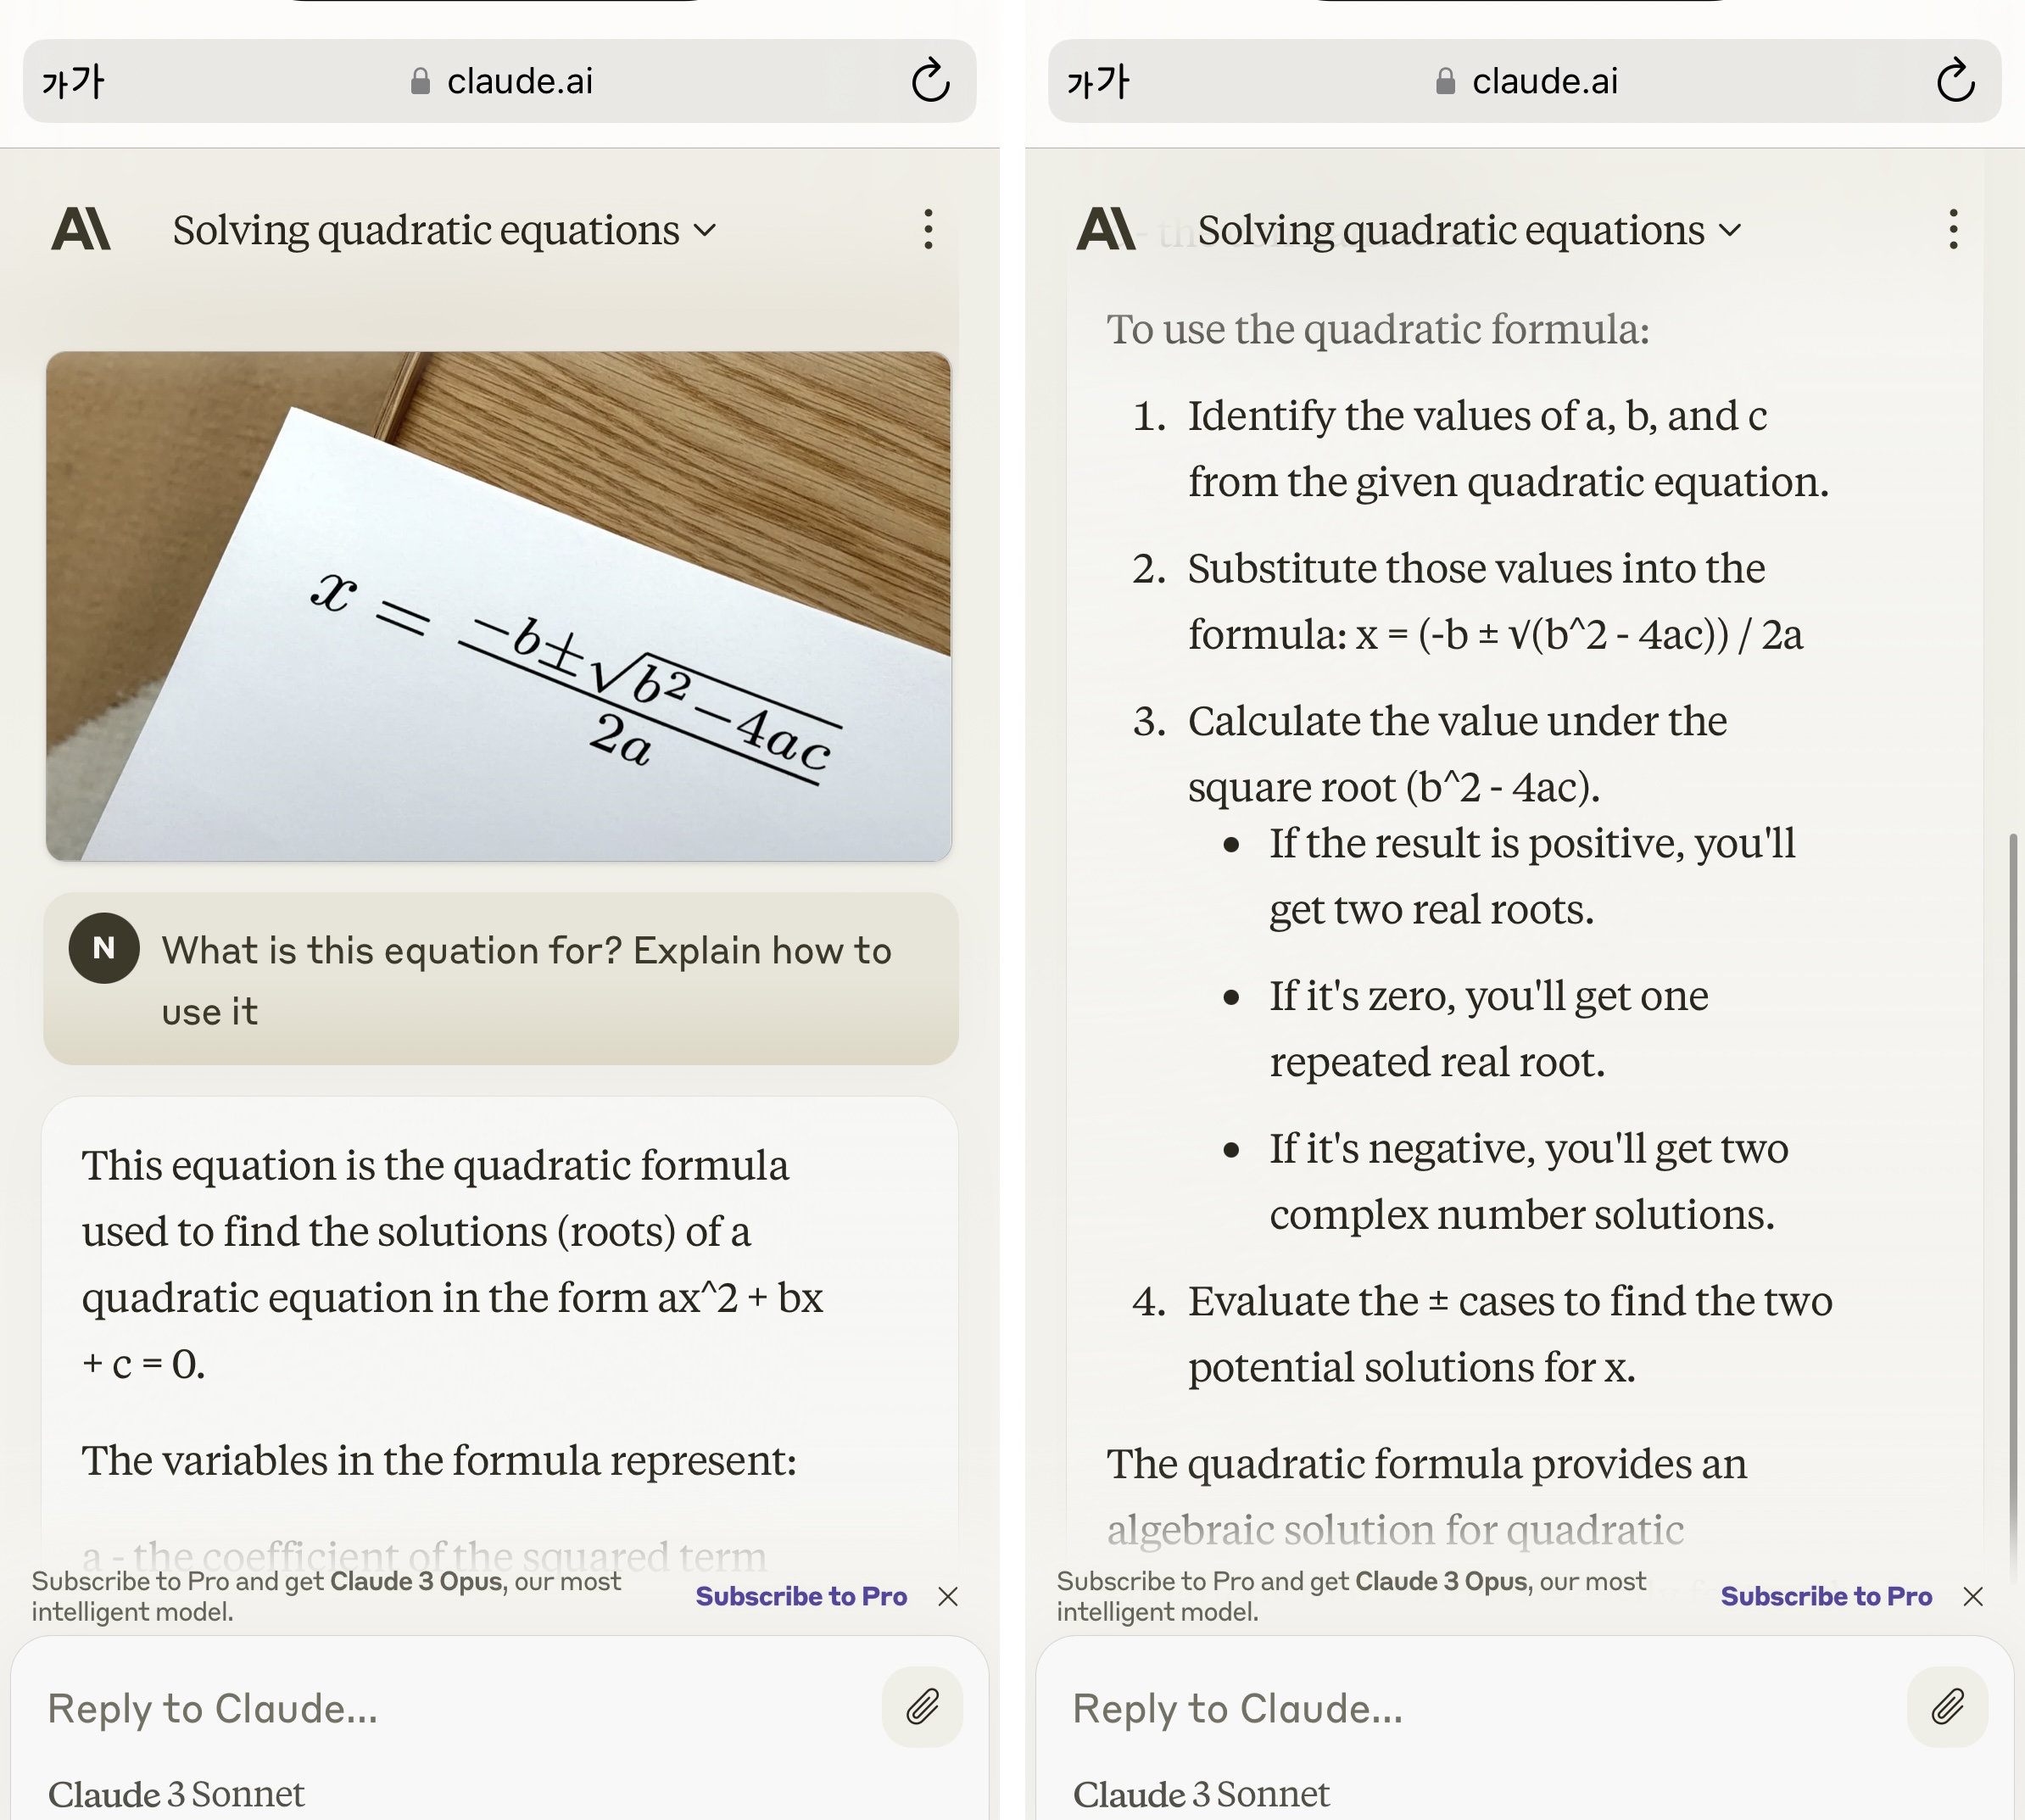The width and height of the screenshot is (2025, 1820).
Task: Open 가가 text size menu on right browser
Action: click(1098, 81)
